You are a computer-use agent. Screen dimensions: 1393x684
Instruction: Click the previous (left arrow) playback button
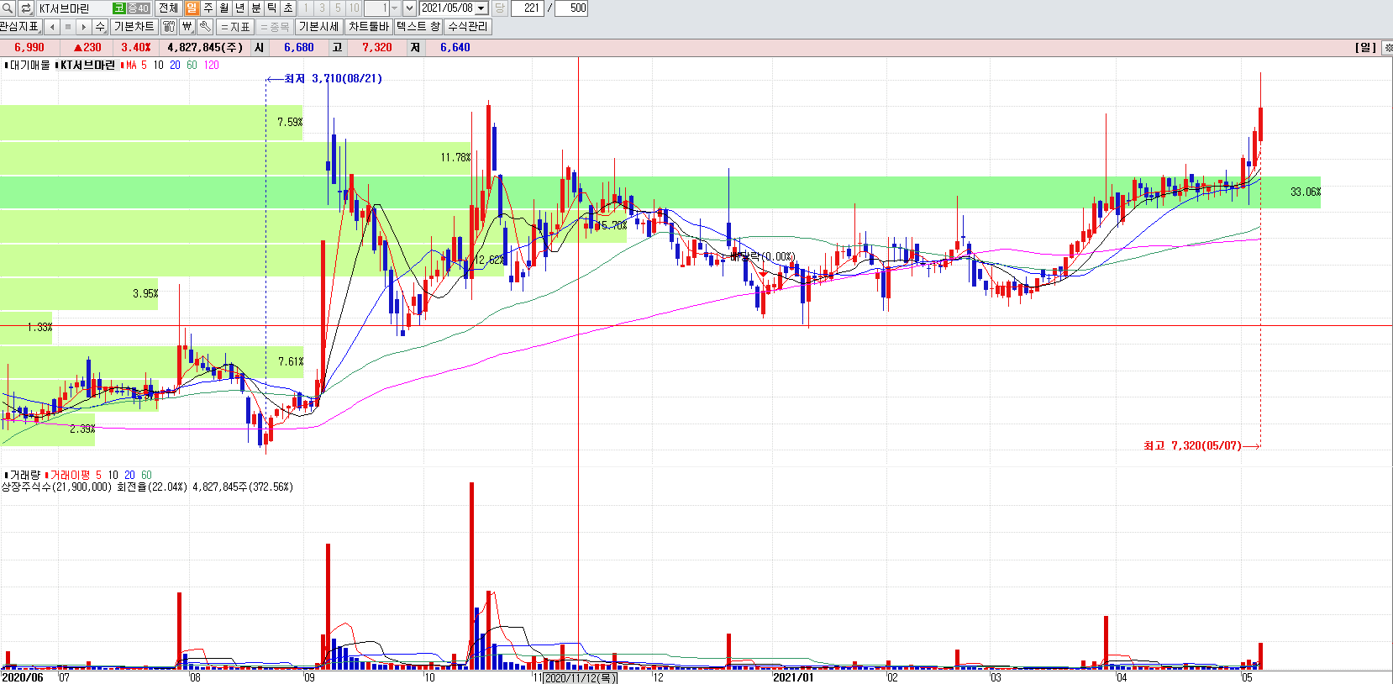[52, 27]
